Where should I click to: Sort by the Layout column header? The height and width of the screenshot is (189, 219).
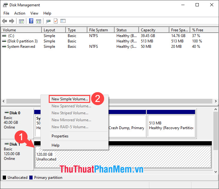click(x=53, y=30)
